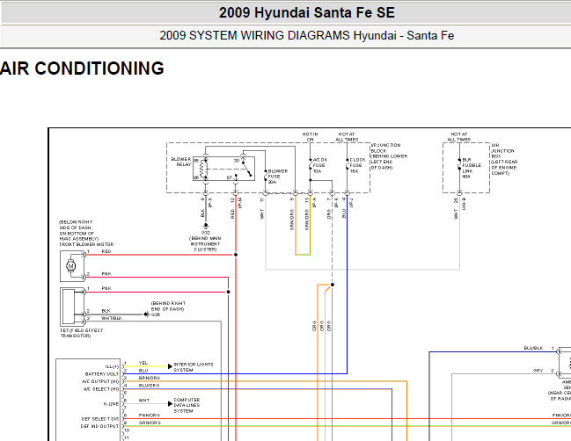Click the 'INTERIOR LIGHTS SYSTEM' reference
571x441 pixels.
click(194, 367)
